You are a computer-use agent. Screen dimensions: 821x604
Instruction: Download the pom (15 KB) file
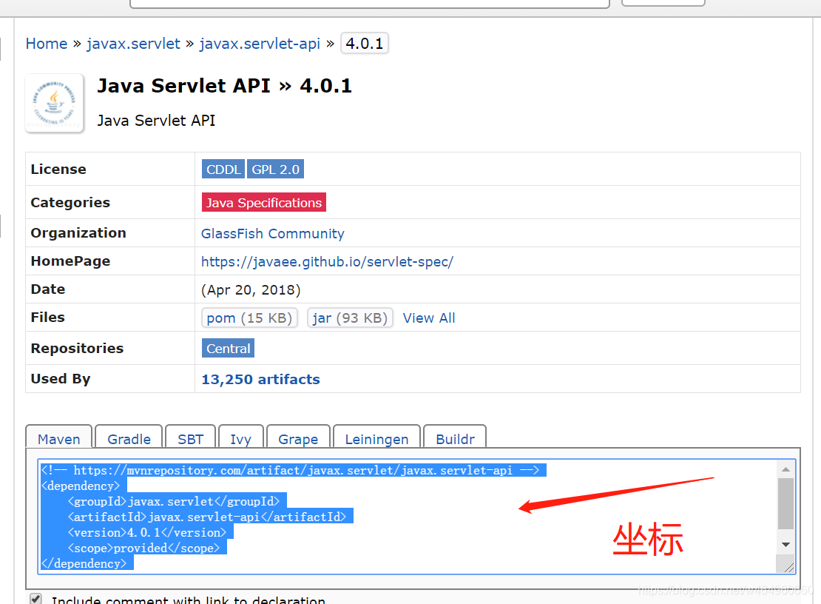(x=249, y=318)
